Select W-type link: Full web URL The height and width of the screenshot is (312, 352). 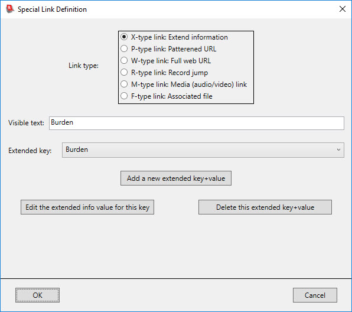pyautogui.click(x=166, y=61)
